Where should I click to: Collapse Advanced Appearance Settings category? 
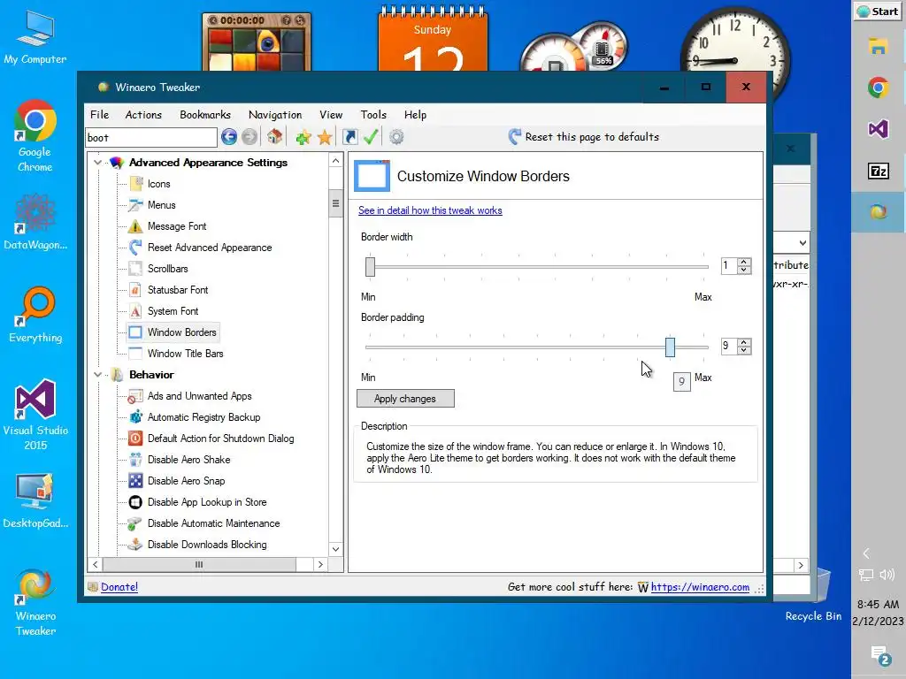tap(97, 163)
